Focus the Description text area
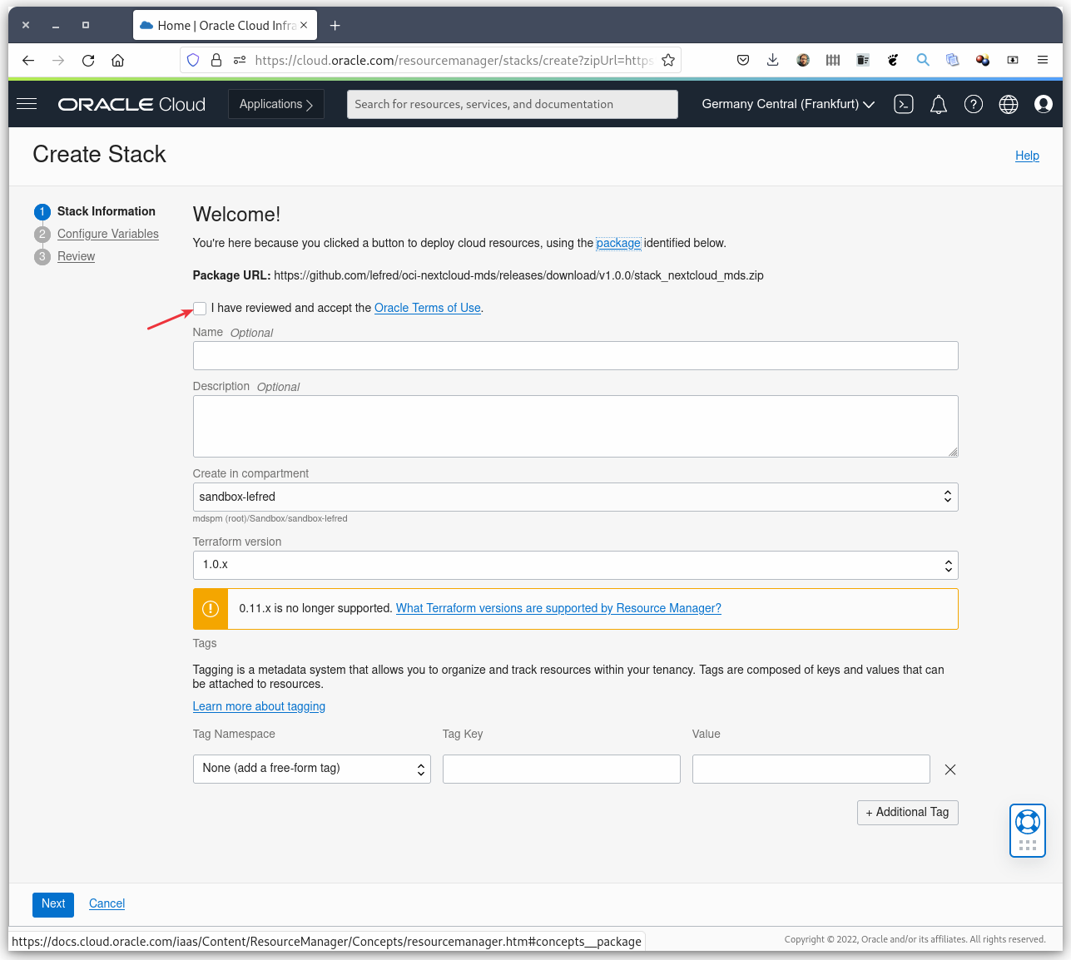Viewport: 1071px width, 960px height. 575,426
